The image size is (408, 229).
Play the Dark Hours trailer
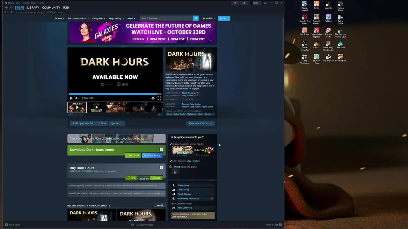pos(71,98)
